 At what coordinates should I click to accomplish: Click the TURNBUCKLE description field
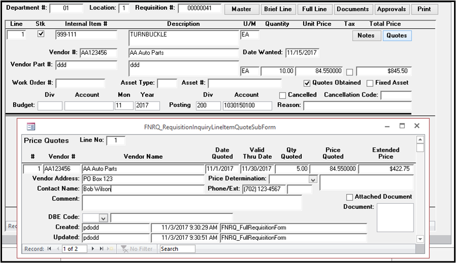click(184, 38)
